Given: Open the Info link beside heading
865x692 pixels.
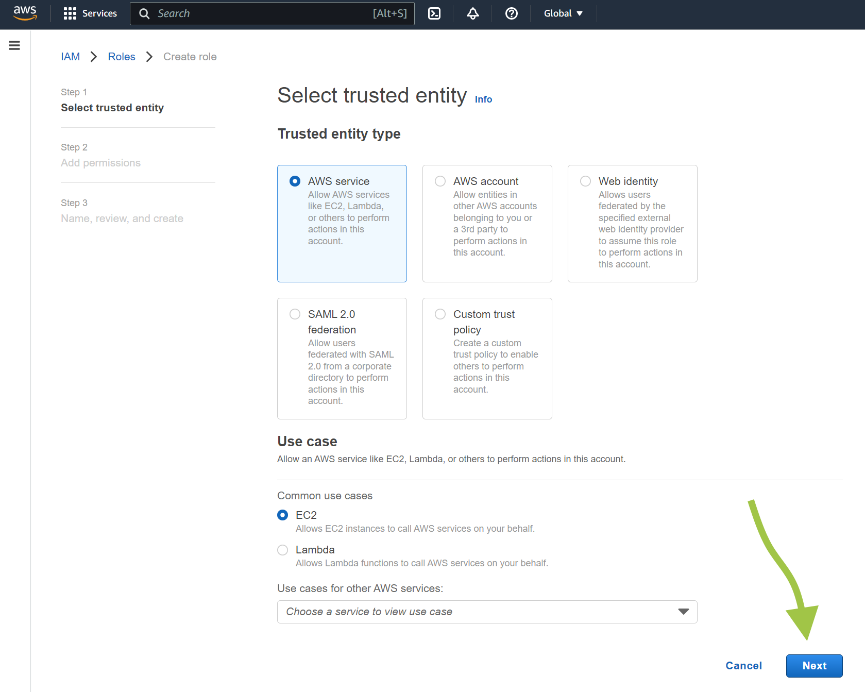Looking at the screenshot, I should pyautogui.click(x=483, y=99).
